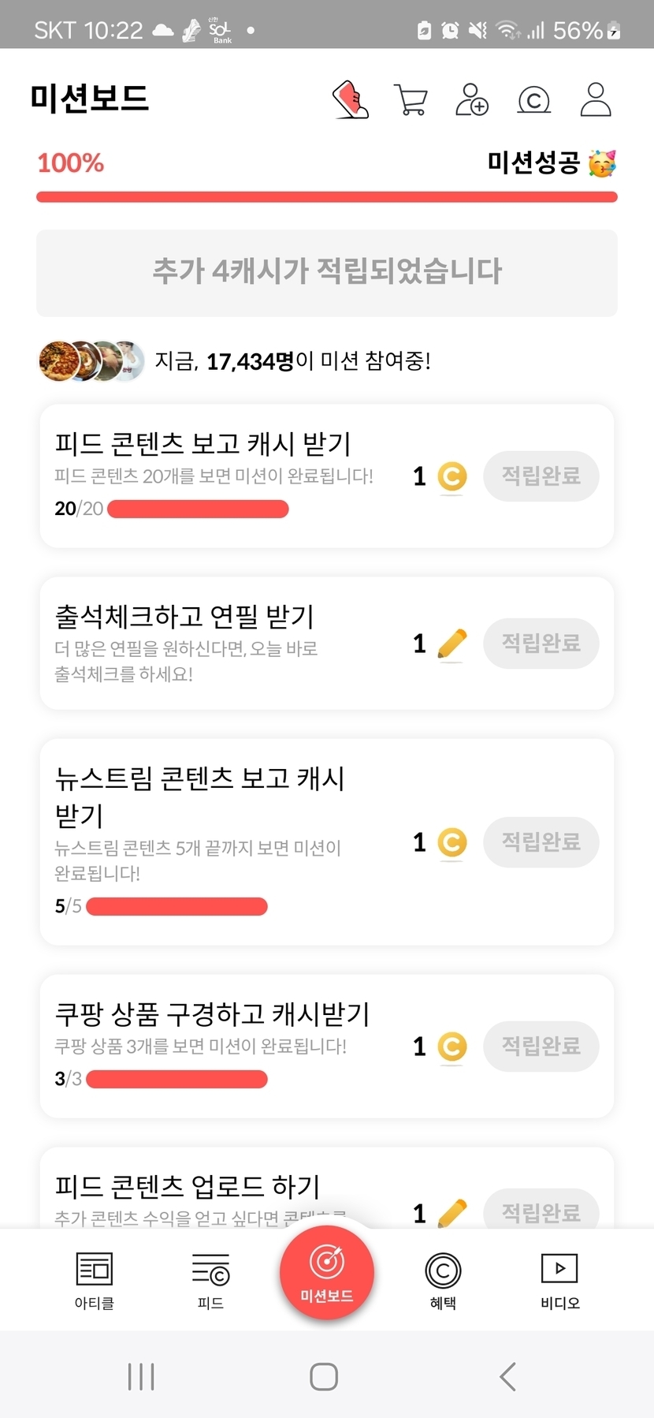Switch to the 피드 tab
The height and width of the screenshot is (1418, 654).
coord(210,1281)
